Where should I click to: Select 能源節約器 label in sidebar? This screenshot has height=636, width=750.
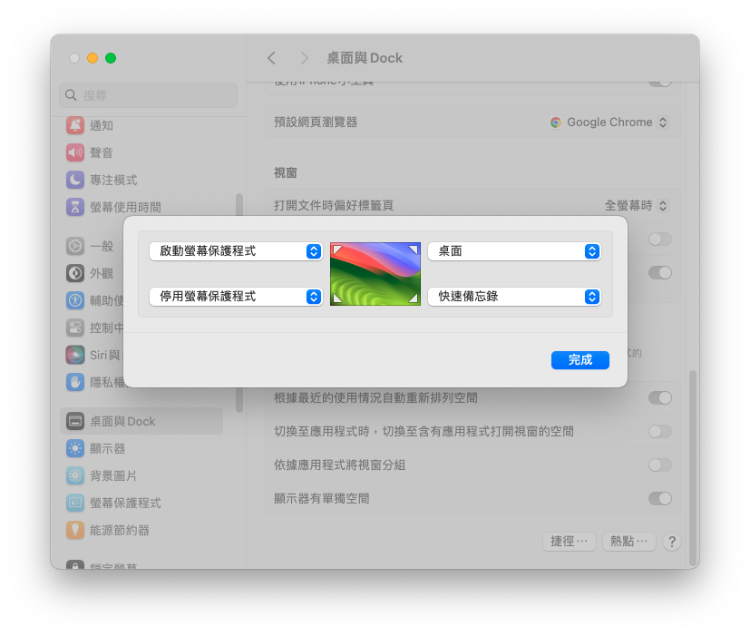pyautogui.click(x=120, y=530)
